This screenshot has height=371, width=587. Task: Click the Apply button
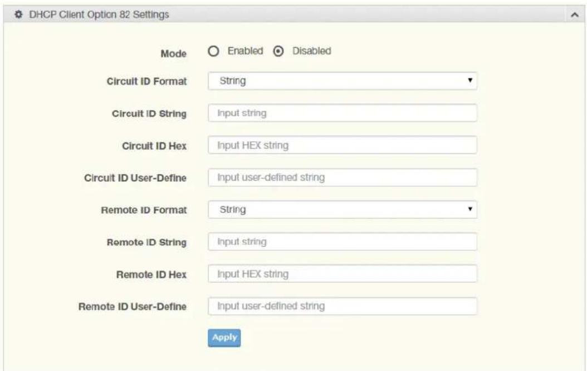pos(224,338)
